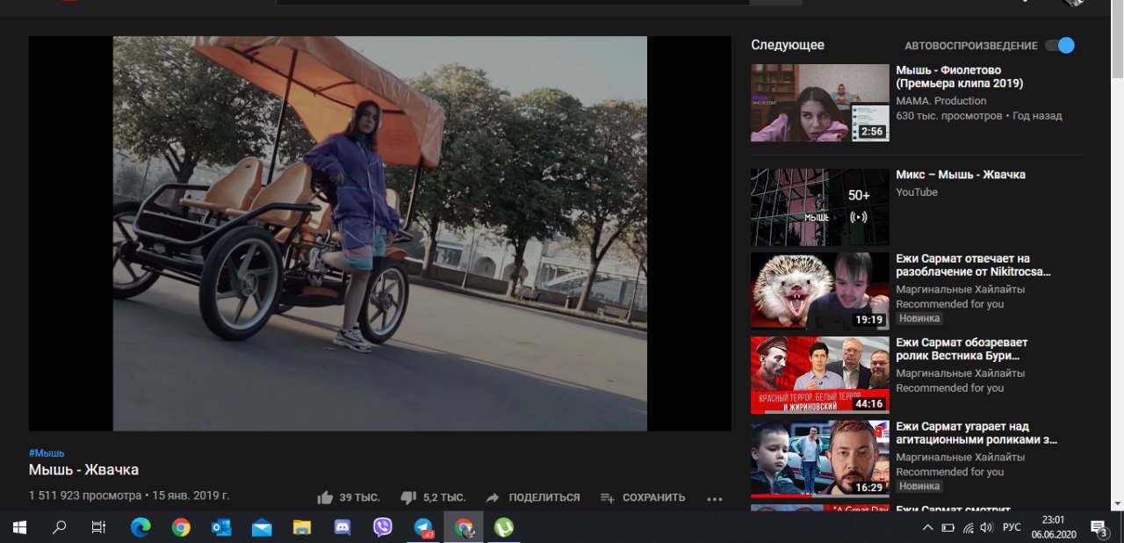Toggle the Автовоспроизведение autoplay switch
1124x543 pixels.
pyautogui.click(x=1060, y=46)
